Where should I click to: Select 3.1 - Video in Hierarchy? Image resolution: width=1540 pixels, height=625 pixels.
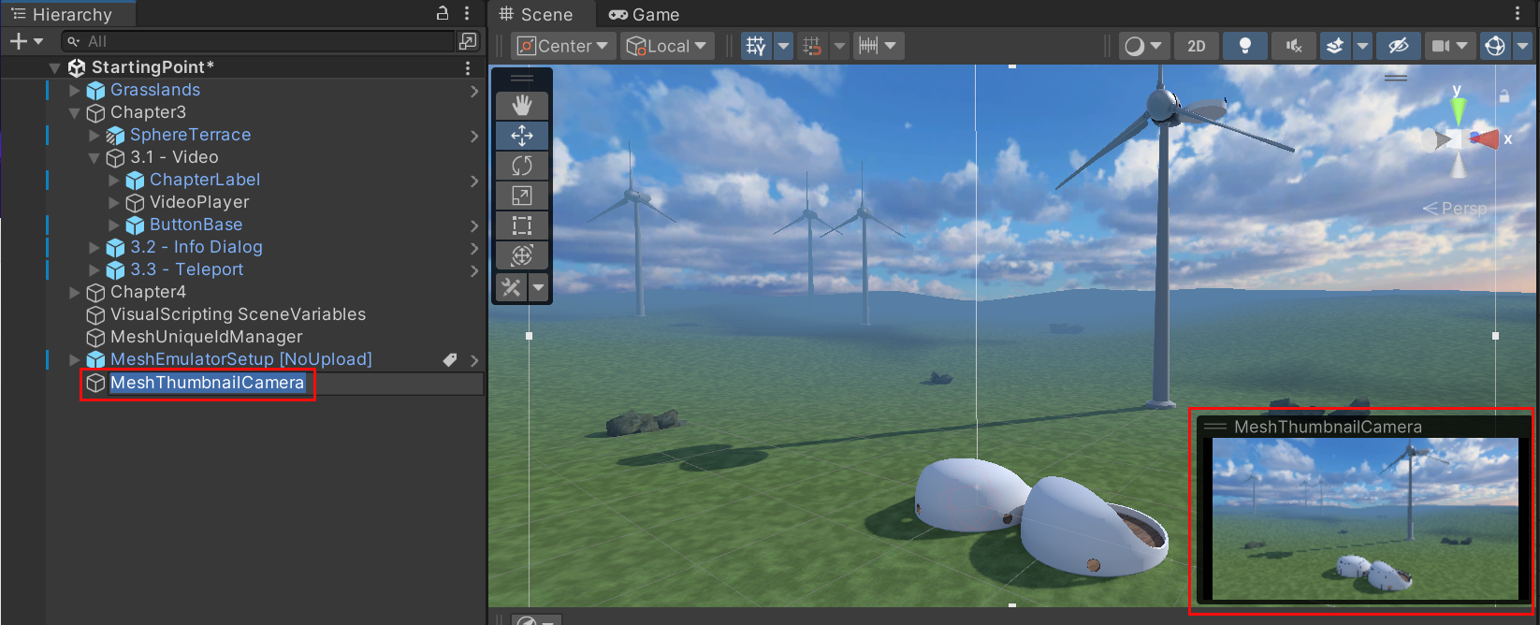tap(174, 157)
